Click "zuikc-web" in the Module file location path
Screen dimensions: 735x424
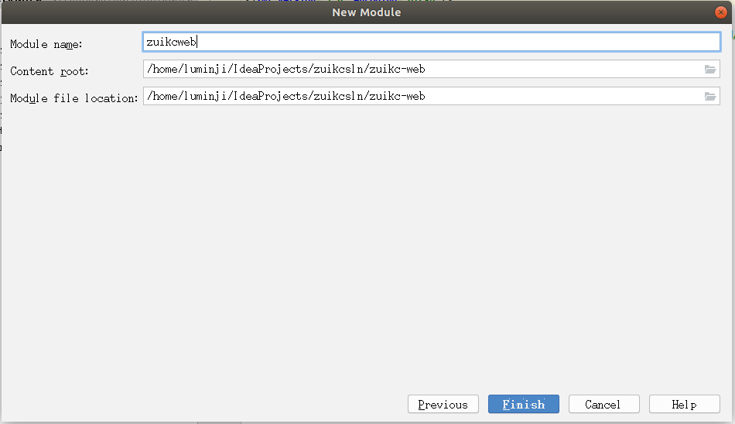[x=397, y=96]
